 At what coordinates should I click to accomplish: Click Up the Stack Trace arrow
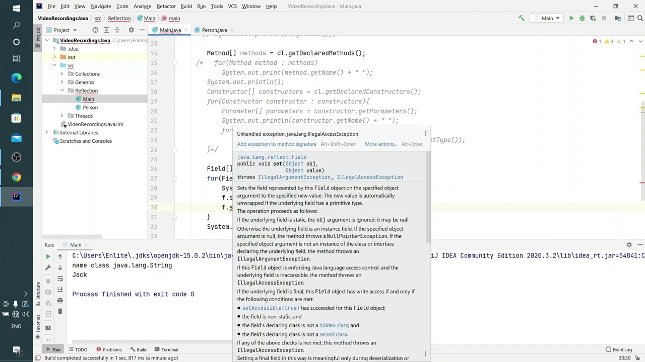pos(60,256)
